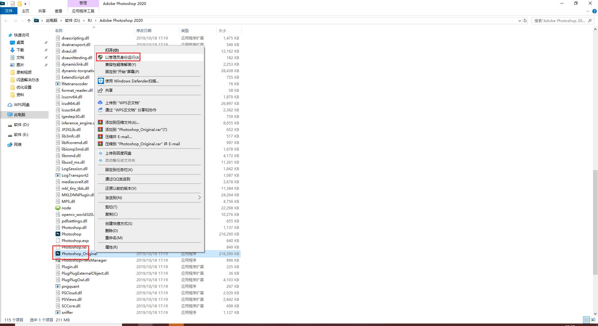Click the Windows Defender scan shield icon
Screen dimensions: 598x326
101,81
